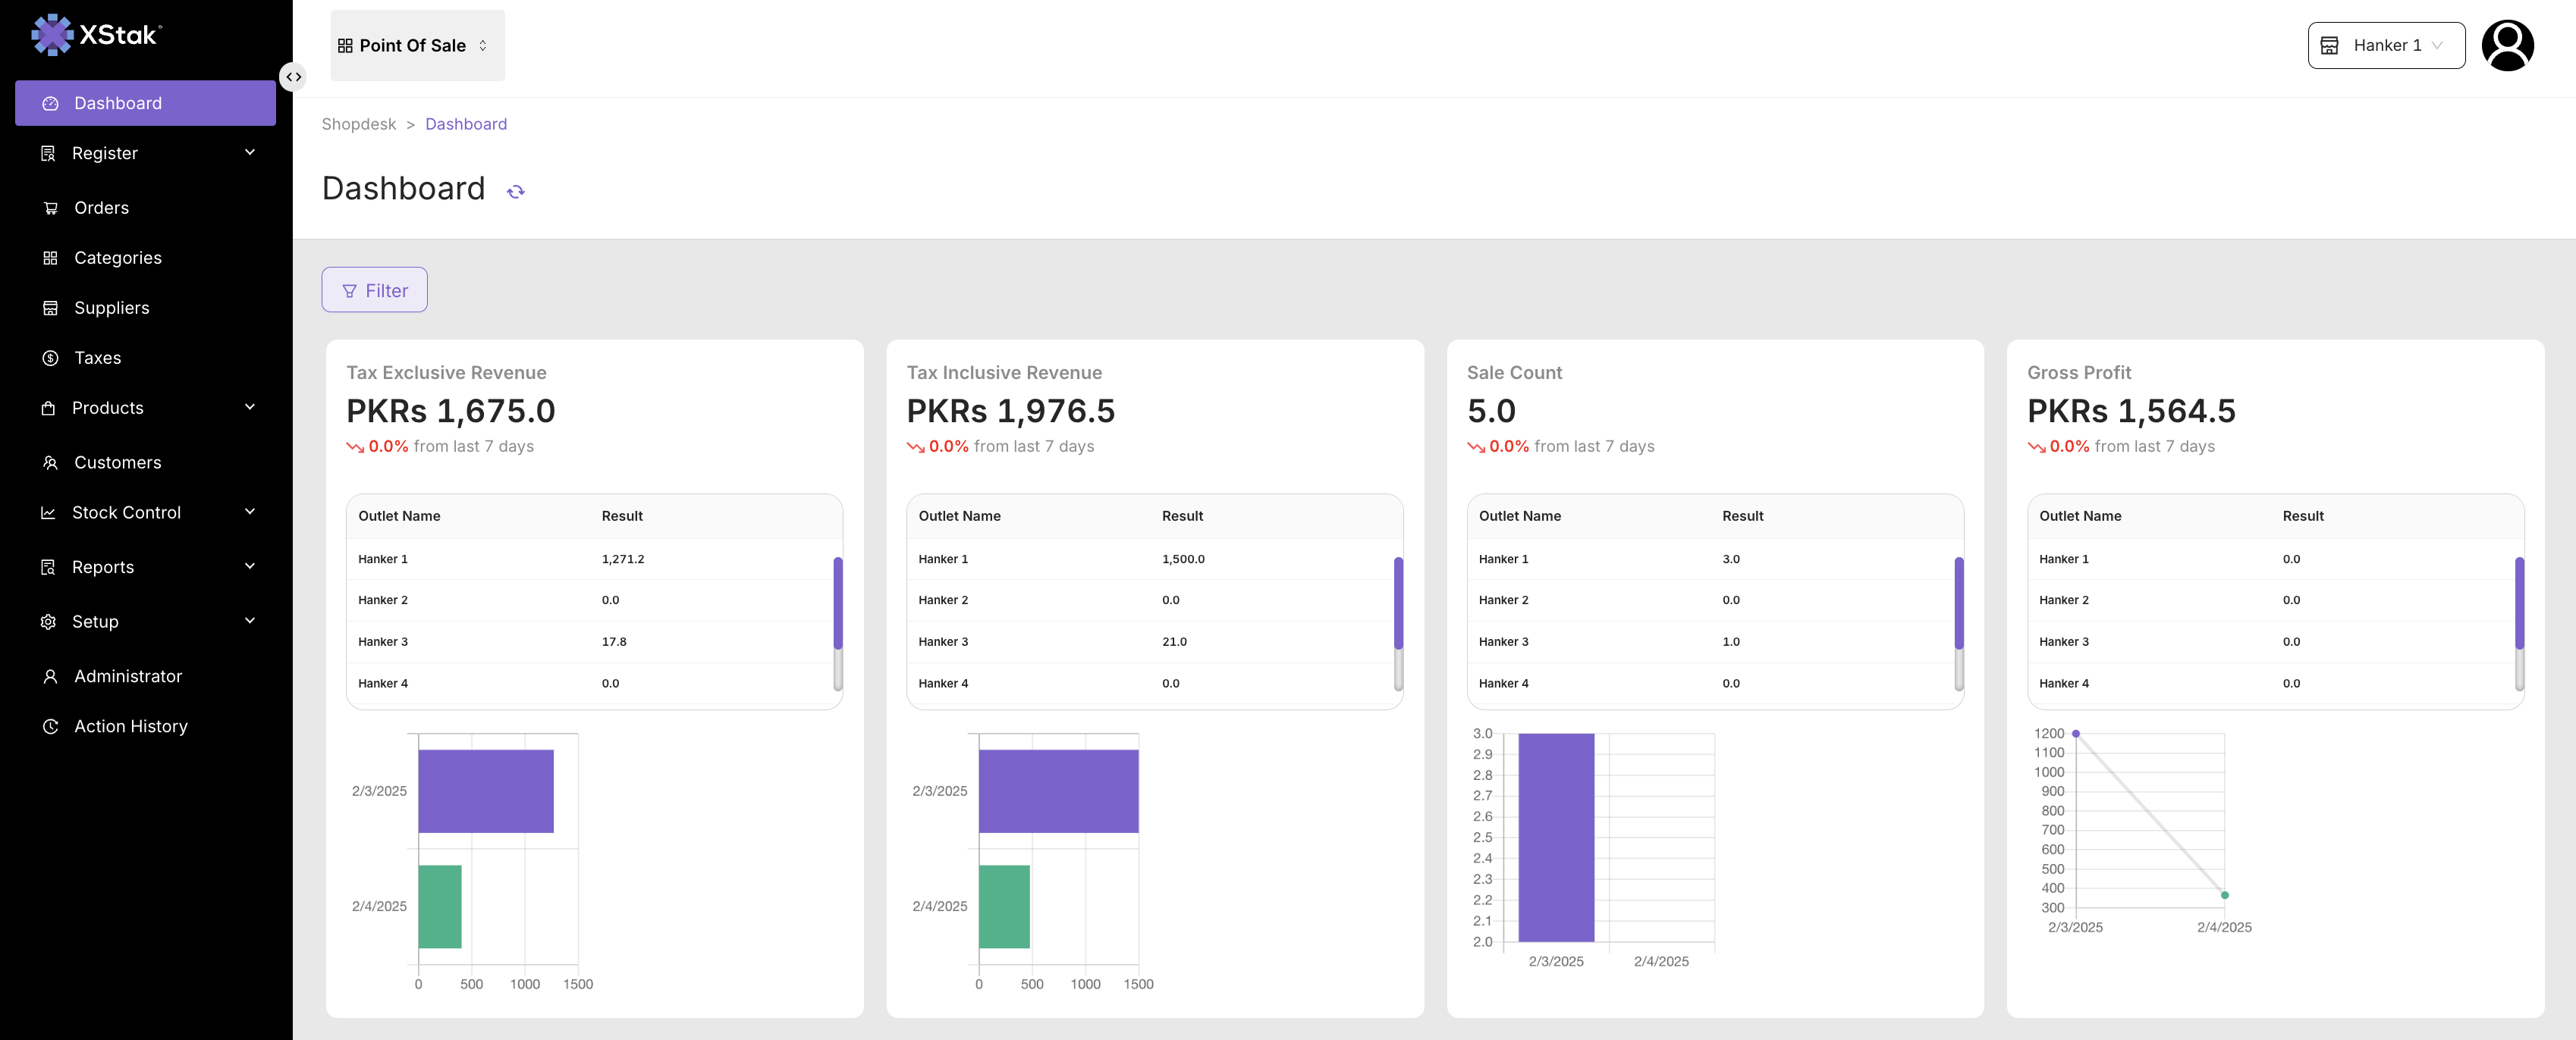Open the Point Of Sale switcher
Viewport: 2576px width, 1040px height.
[x=417, y=46]
